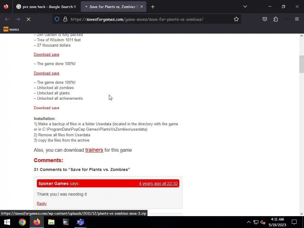Click the 'Tree of Wisdom 1011 feet' text
The height and width of the screenshot is (228, 304).
click(59, 40)
